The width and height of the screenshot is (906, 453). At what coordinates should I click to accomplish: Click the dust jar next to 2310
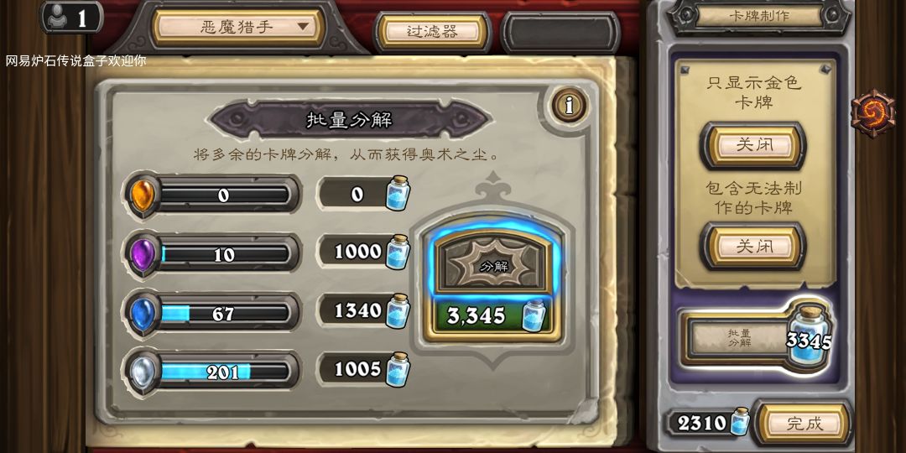pos(739,421)
